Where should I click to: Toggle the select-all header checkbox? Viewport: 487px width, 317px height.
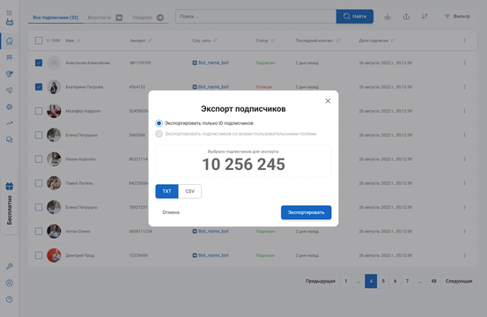(39, 41)
